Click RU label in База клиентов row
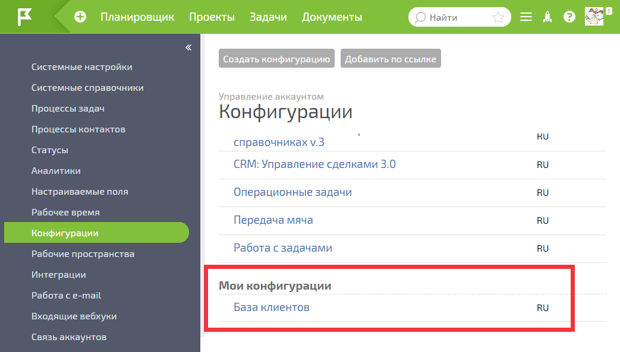The width and height of the screenshot is (620, 352). [x=543, y=307]
